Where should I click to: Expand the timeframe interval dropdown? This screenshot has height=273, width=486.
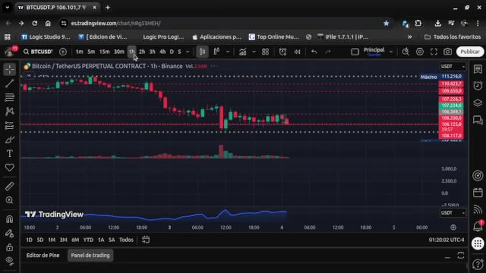[x=187, y=52]
